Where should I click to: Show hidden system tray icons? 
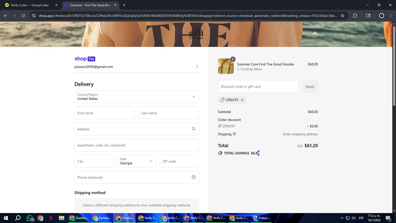(x=342, y=218)
